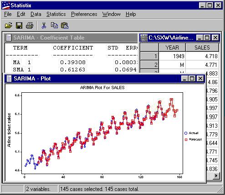This screenshot has height=195, width=225.
Task: Click the Copy icon in toolbar
Action: (54, 25)
